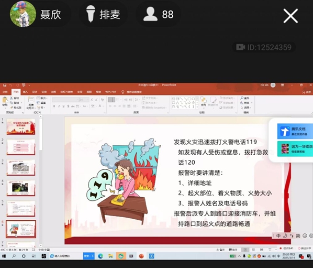Open the slide Layout dropdown
This screenshot has width=313, height=268.
(x=42, y=98)
